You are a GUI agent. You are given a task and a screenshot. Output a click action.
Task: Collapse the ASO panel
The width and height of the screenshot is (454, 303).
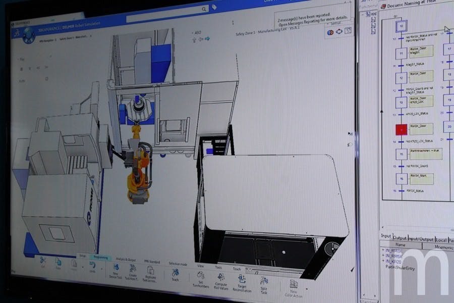193,33
